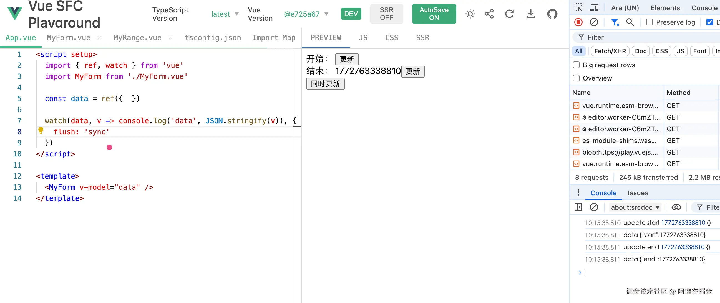This screenshot has width=720, height=303.
Task: Click the network search magnifier icon
Action: tap(630, 22)
